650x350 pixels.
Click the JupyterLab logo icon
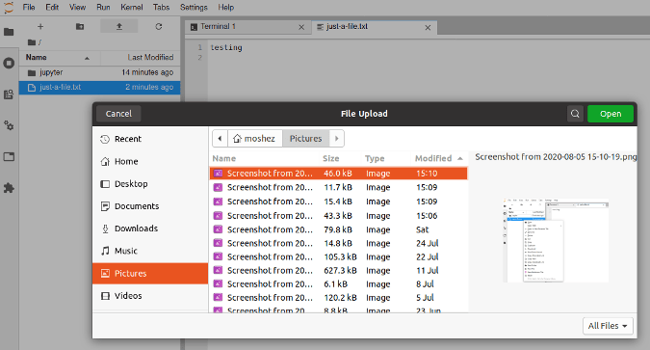tap(9, 7)
